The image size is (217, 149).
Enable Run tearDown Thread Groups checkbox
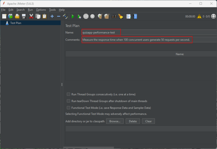point(68,101)
